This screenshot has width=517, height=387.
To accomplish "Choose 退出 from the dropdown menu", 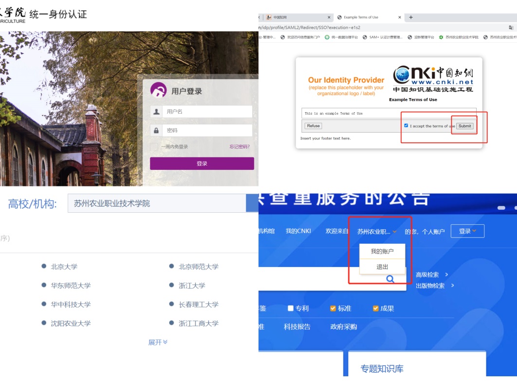I will click(382, 267).
